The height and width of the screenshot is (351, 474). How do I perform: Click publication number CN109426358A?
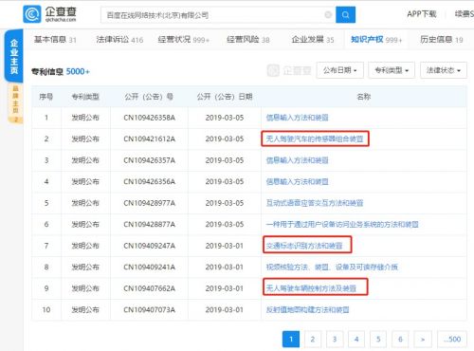[x=149, y=118]
